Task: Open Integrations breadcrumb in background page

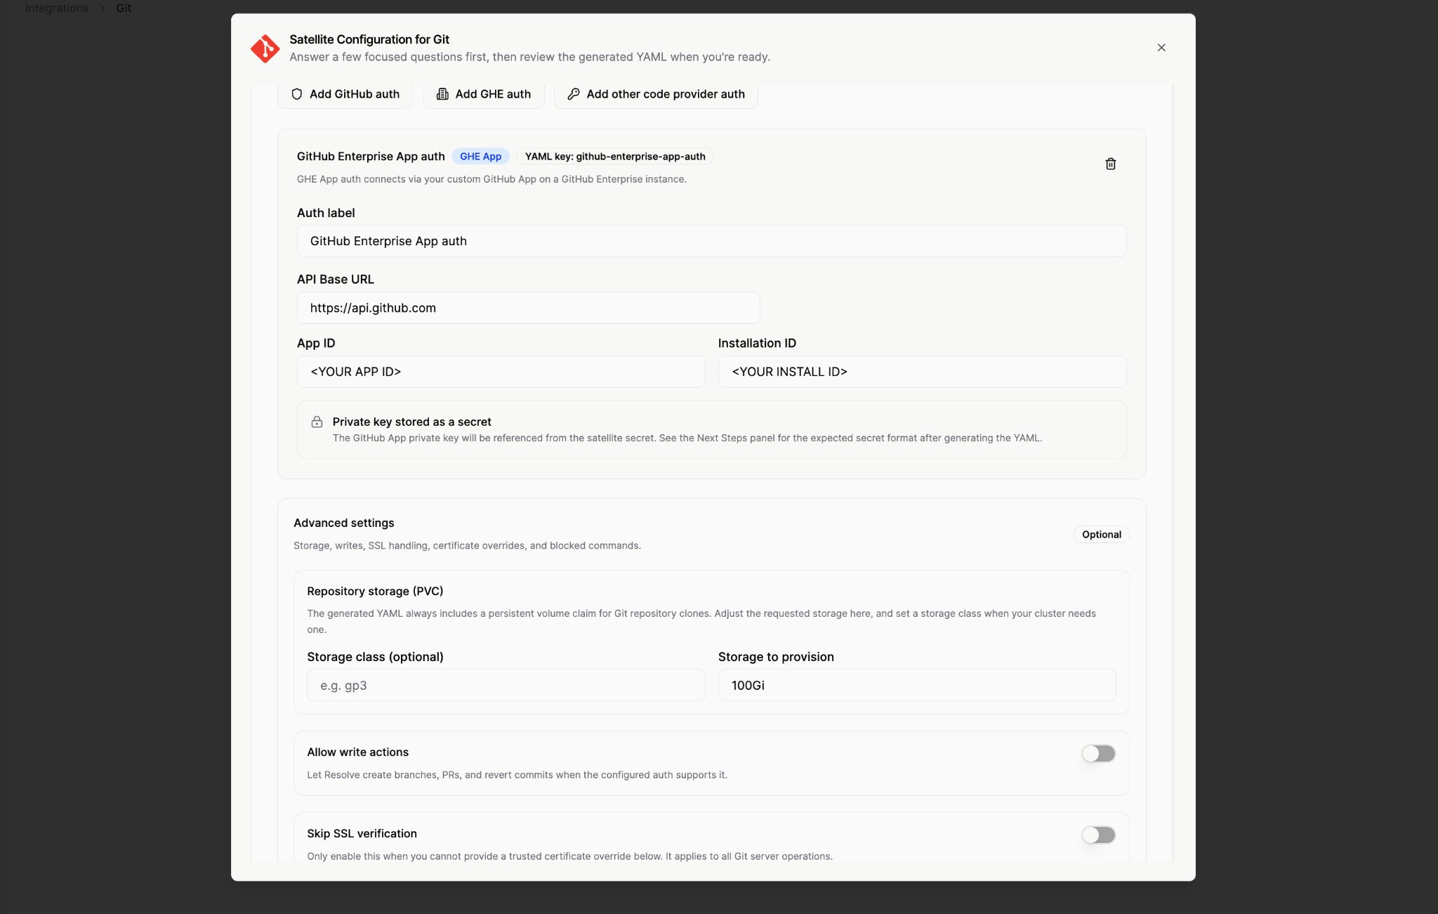Action: click(57, 8)
